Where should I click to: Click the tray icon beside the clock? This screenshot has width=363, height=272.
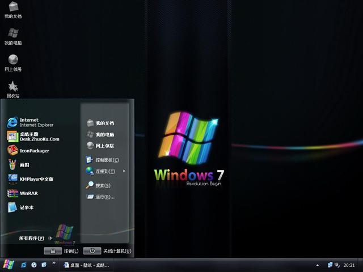[x=337, y=265]
